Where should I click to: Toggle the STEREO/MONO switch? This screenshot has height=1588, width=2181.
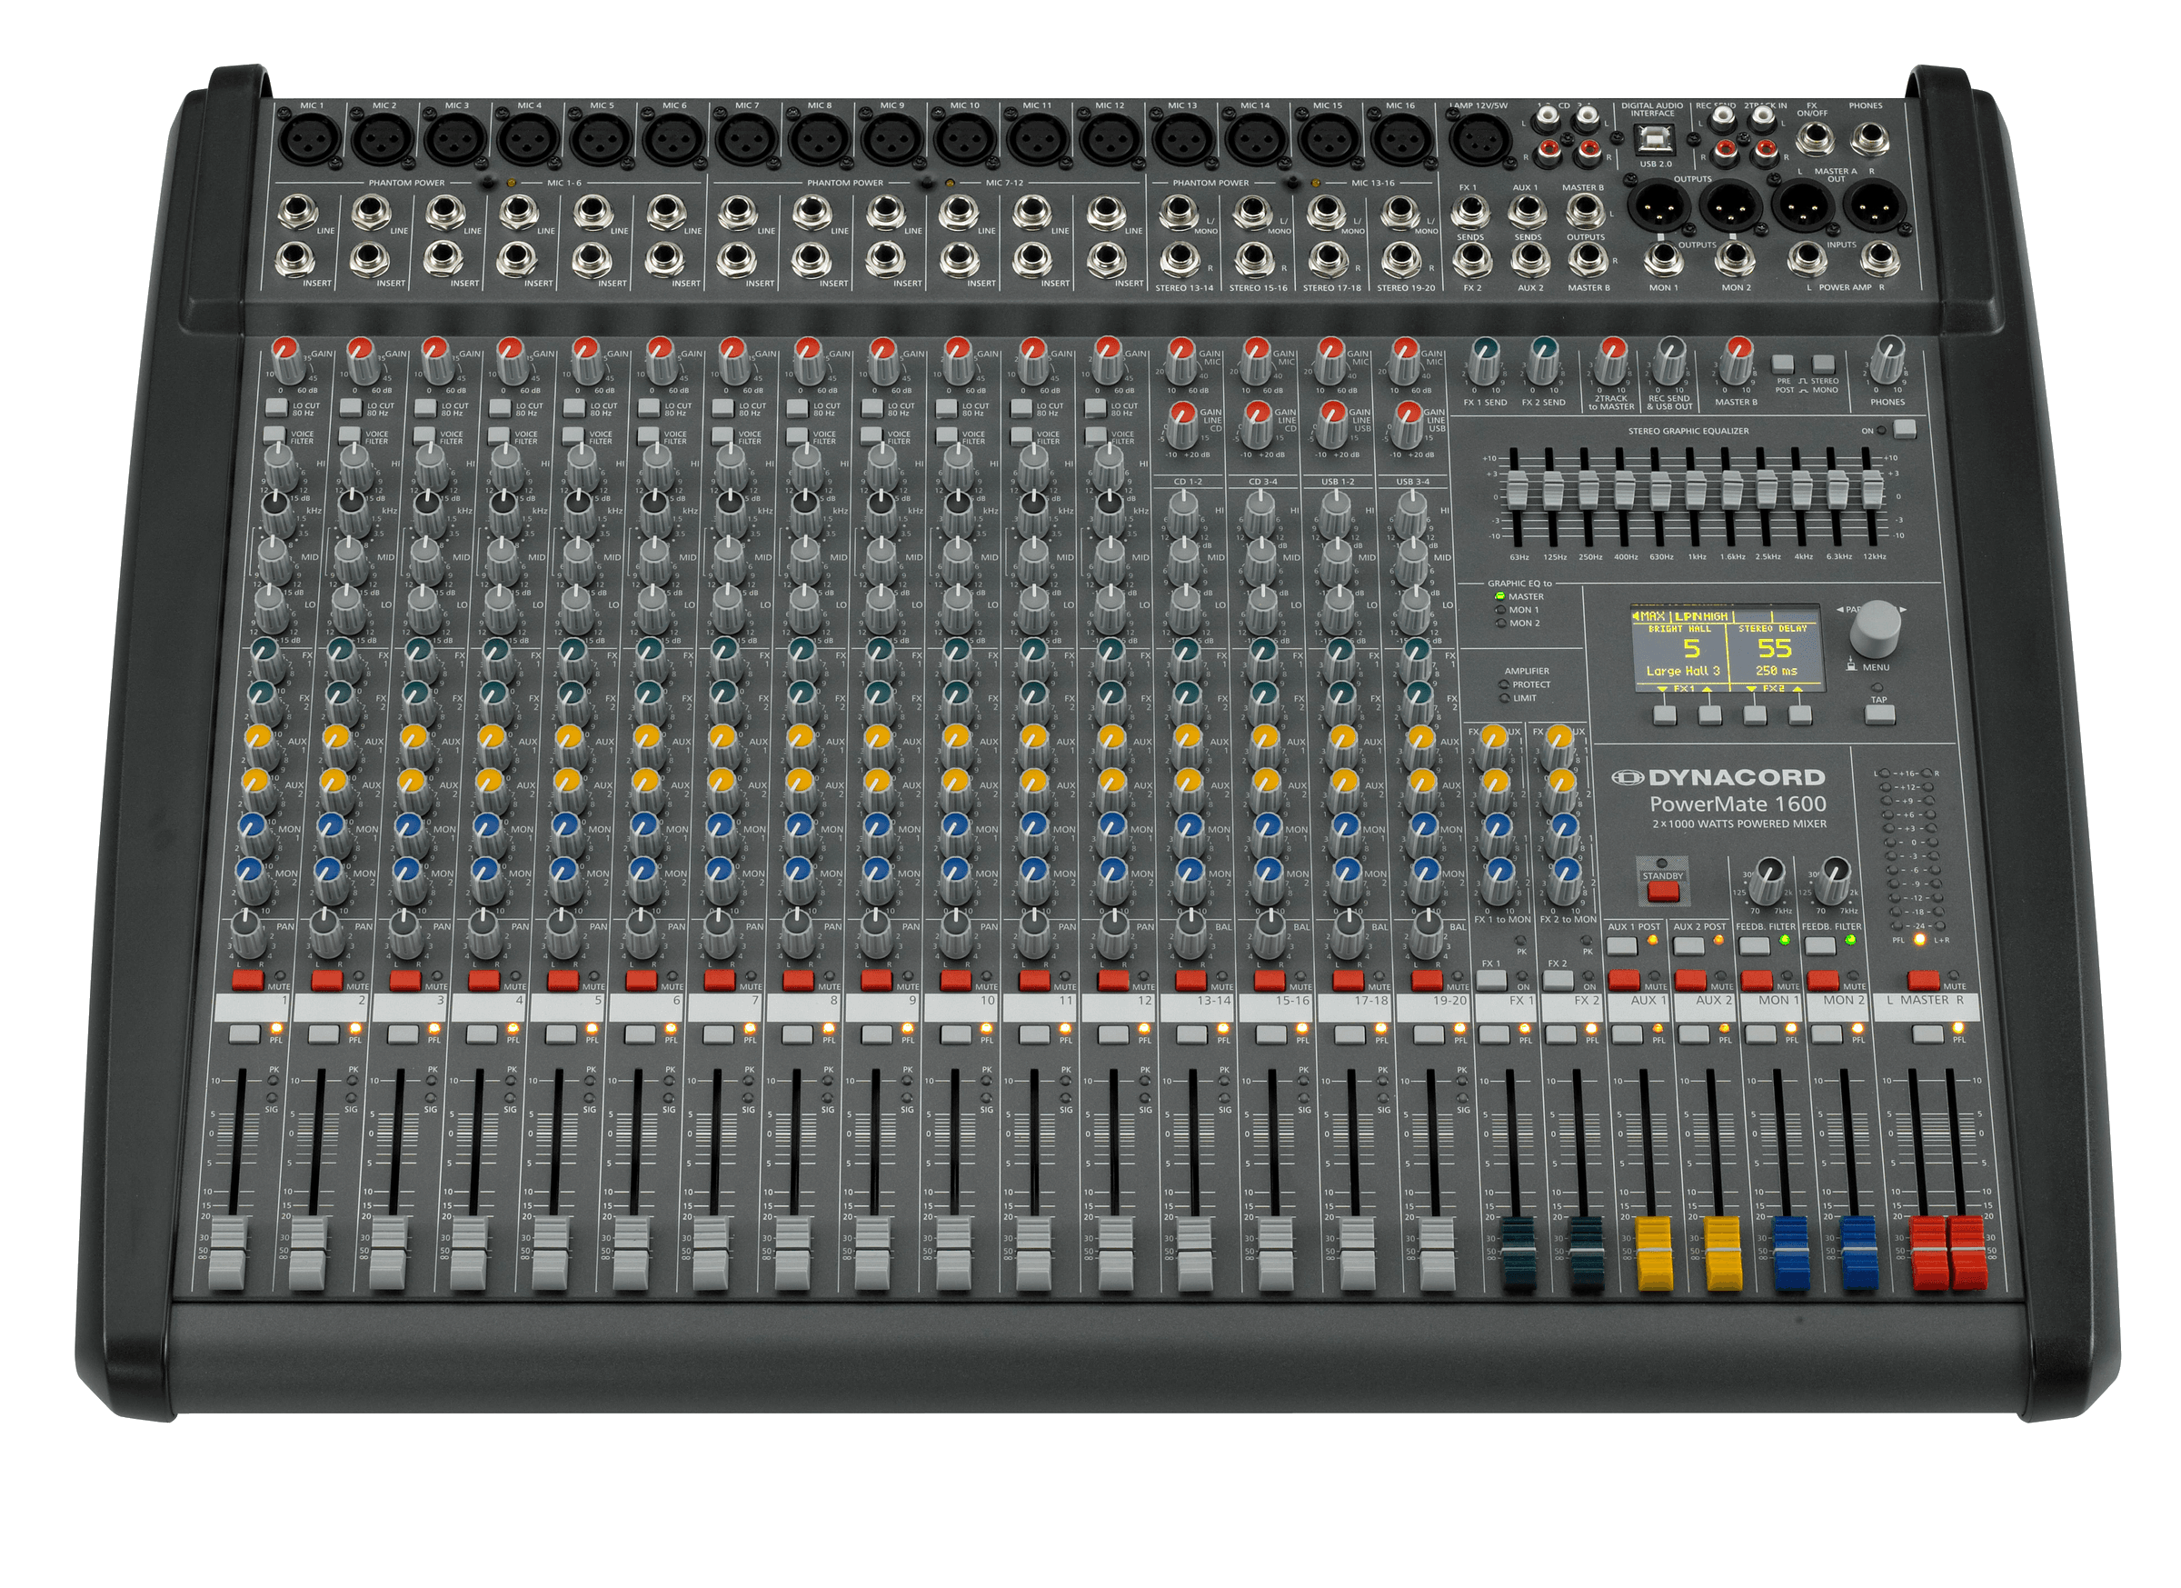click(1823, 365)
